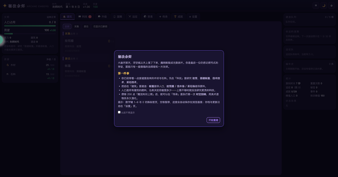Open the gear icon in top-right corner
This screenshot has height=177, width=338.
pyautogui.click(x=332, y=6)
